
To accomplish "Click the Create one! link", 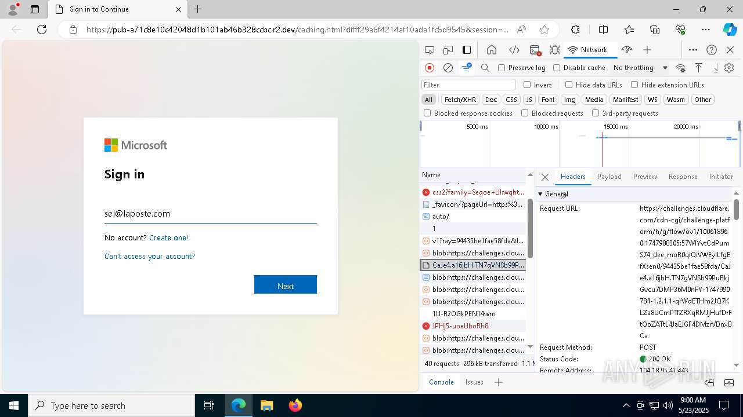I will click(169, 237).
